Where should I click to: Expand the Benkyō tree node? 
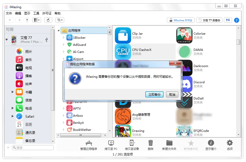pos(64,123)
